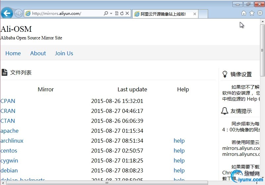Click Alibaba Open Source Mirror Site subtitle
Screen dimensions: 265x185
[31, 38]
